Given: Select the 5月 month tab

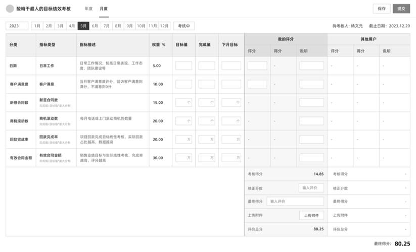Looking at the screenshot, I should 83,26.
